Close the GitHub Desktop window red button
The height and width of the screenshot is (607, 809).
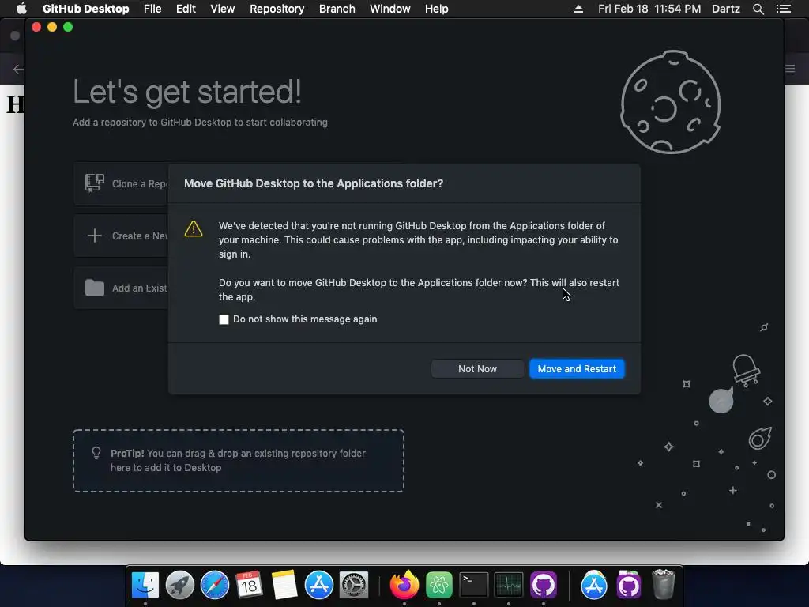tap(36, 27)
